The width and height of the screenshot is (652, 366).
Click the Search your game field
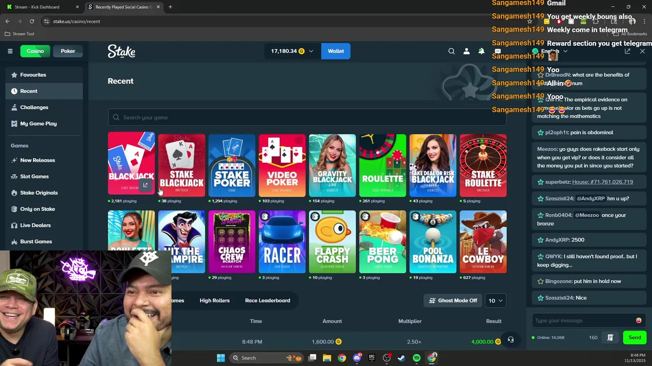307,117
